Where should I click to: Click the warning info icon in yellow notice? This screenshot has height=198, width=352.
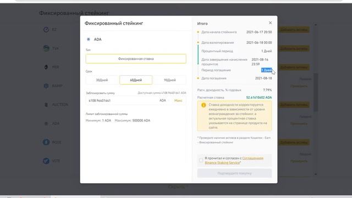pyautogui.click(x=204, y=105)
